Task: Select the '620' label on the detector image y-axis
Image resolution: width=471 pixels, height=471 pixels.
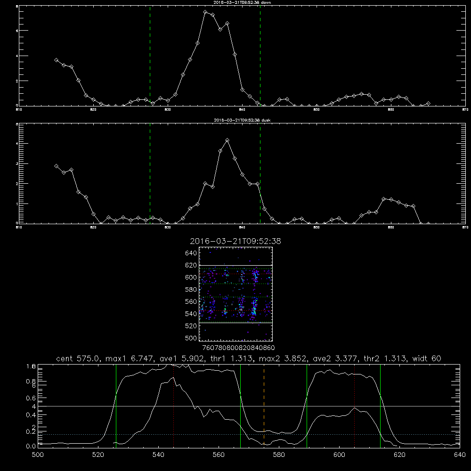Action: [x=191, y=265]
